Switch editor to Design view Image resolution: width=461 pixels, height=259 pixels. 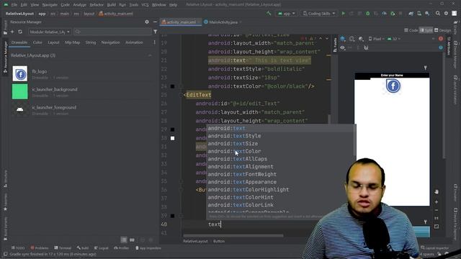(443, 30)
